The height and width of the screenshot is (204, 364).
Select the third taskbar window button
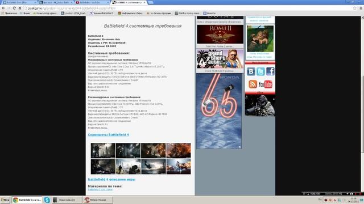[x=67, y=200]
